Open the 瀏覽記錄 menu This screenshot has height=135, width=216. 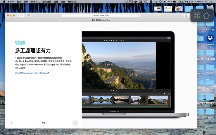coord(46,2)
